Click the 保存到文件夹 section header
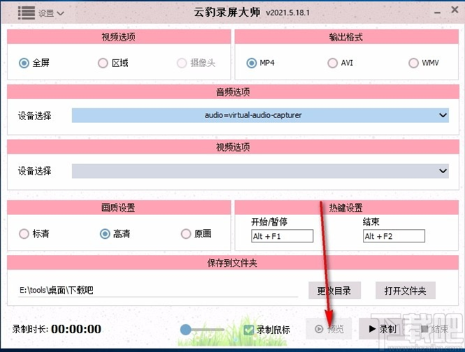Image resolution: width=465 pixels, height=352 pixels. pos(233,263)
